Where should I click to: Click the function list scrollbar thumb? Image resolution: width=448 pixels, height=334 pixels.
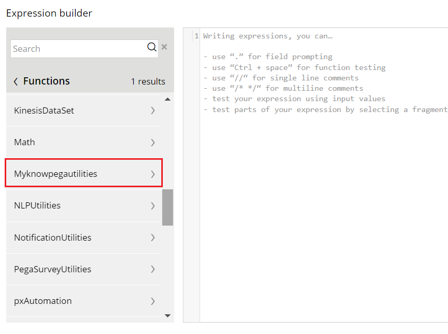(167, 207)
